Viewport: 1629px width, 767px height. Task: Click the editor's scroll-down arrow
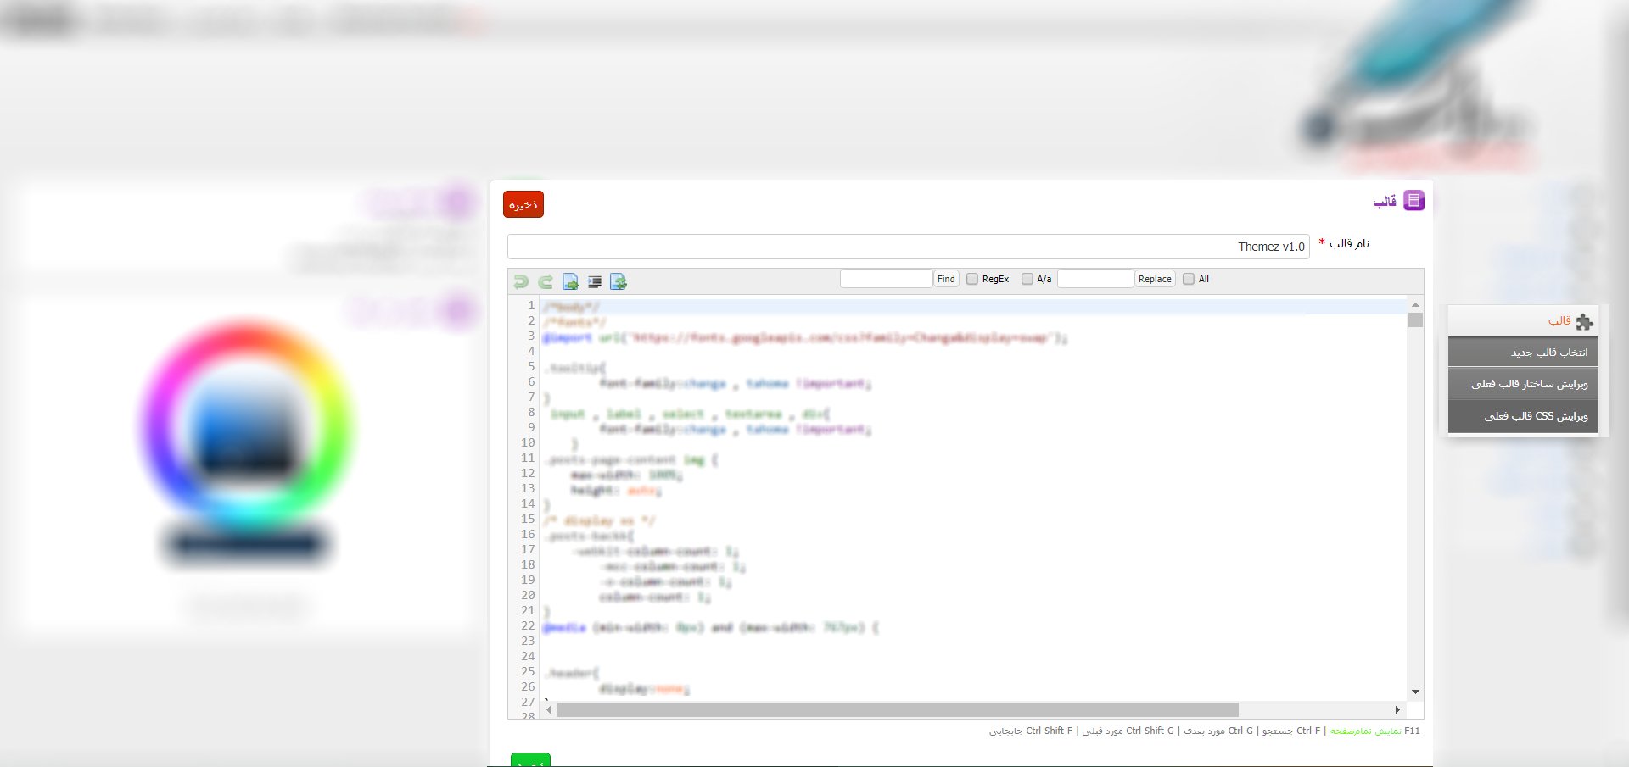point(1415,692)
